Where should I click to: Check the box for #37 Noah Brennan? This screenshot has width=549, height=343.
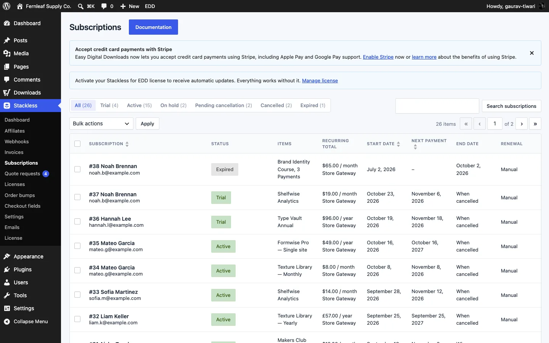tap(77, 197)
